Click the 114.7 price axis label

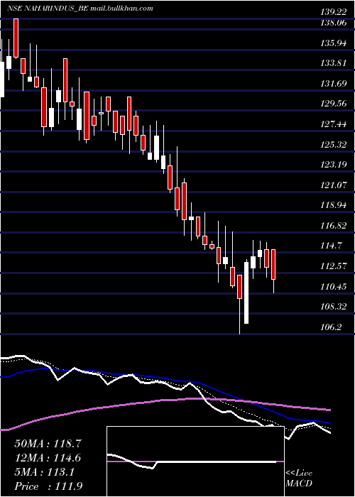point(332,246)
